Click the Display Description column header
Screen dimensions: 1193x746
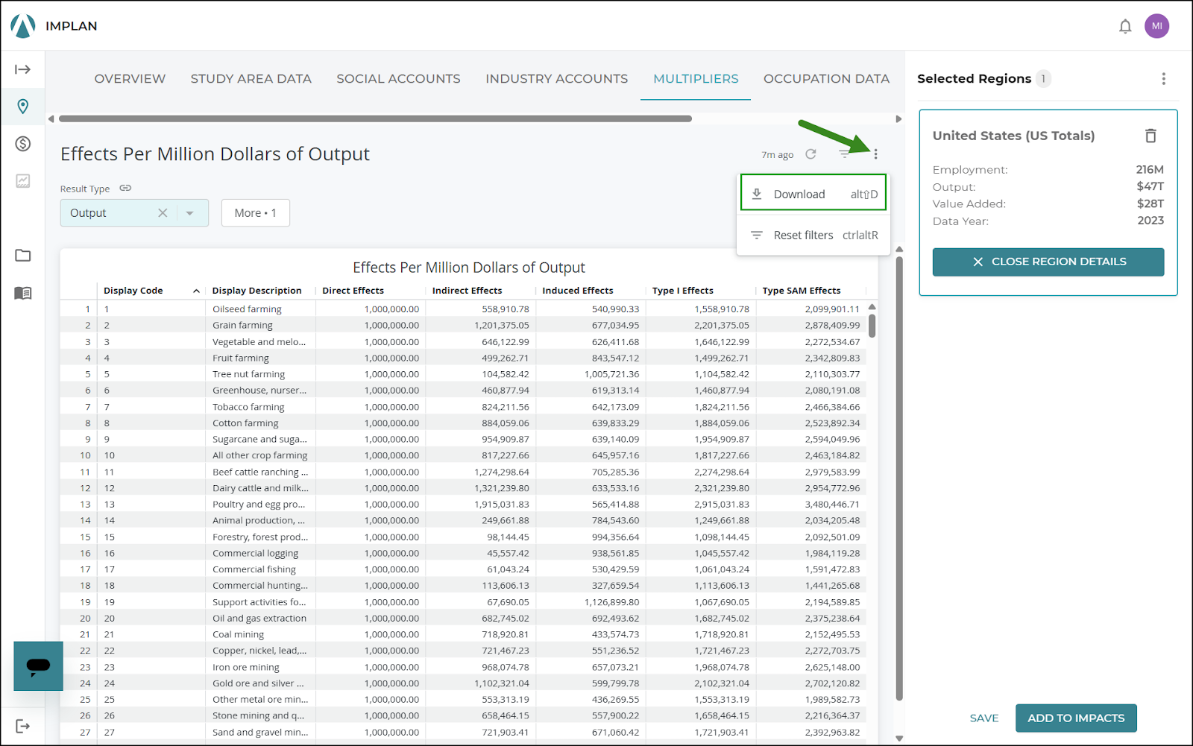(256, 291)
